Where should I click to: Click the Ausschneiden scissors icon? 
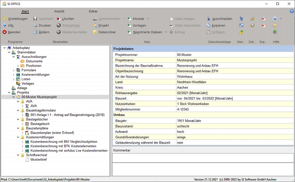208,19
